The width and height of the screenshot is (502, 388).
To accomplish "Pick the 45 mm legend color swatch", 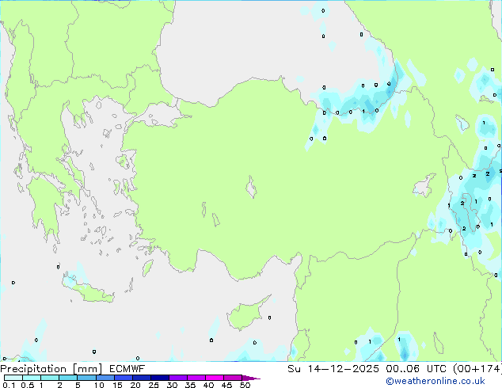I will pos(233,378).
